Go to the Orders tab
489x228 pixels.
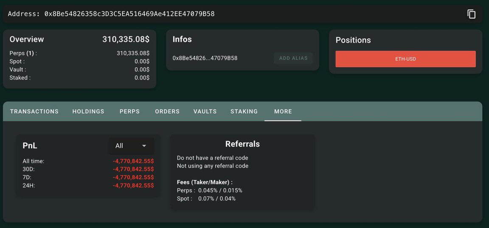click(x=167, y=111)
